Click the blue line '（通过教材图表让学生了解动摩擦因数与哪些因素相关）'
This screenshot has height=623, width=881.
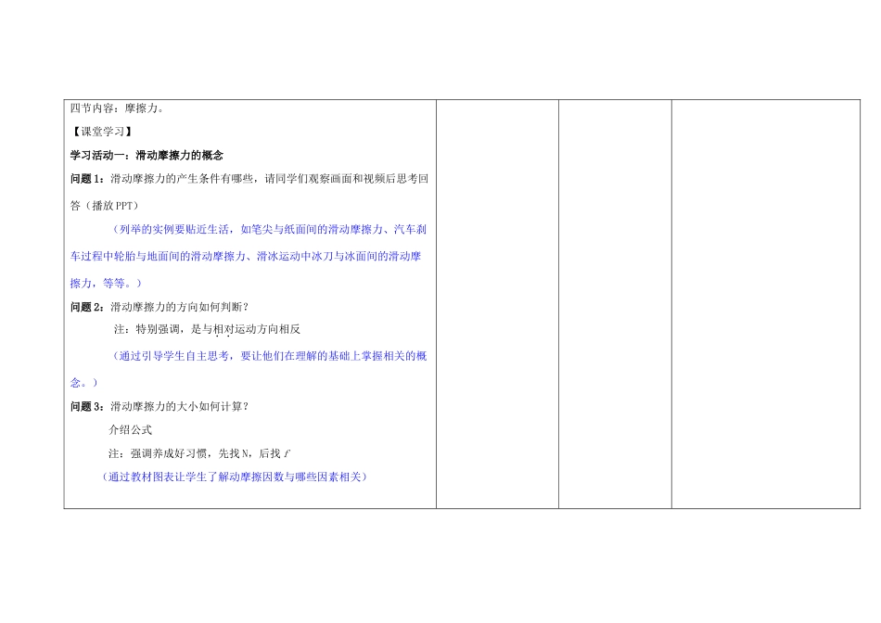point(235,477)
